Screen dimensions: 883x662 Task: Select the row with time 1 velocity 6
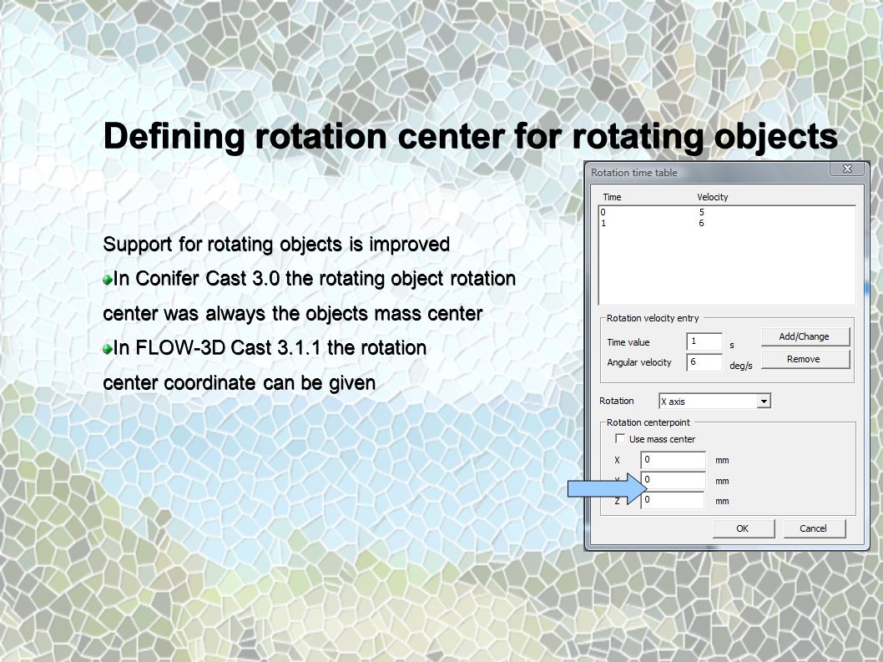pyautogui.click(x=726, y=223)
